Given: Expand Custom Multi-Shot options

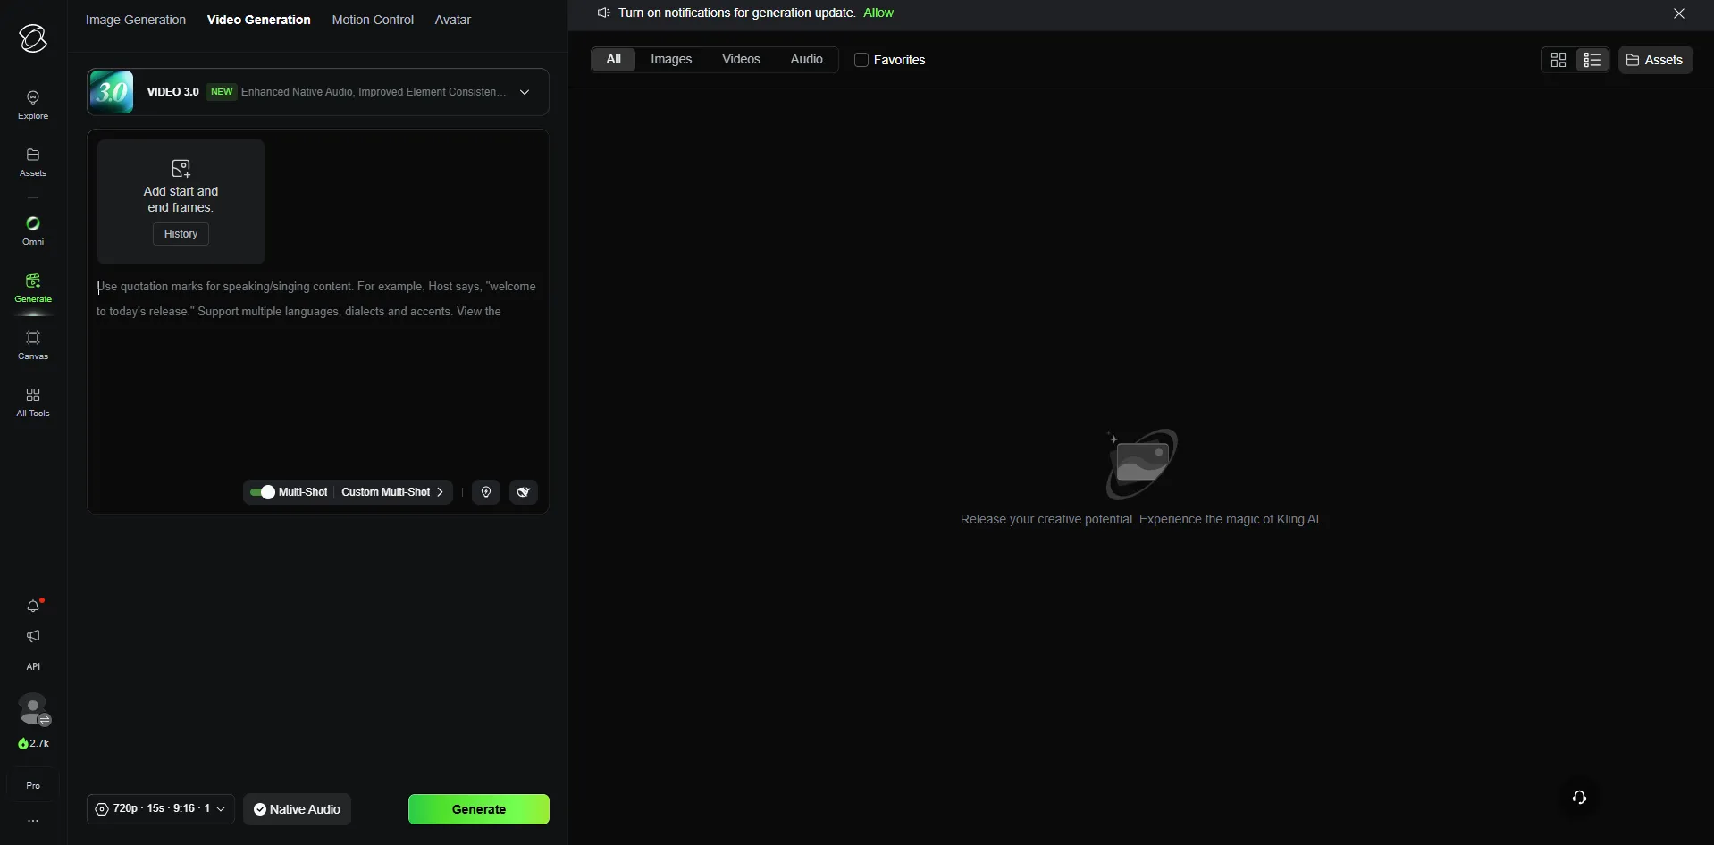Looking at the screenshot, I should (392, 492).
